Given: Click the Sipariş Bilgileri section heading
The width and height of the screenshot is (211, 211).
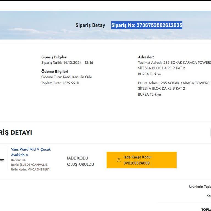Looking at the screenshot, I should point(54,57).
